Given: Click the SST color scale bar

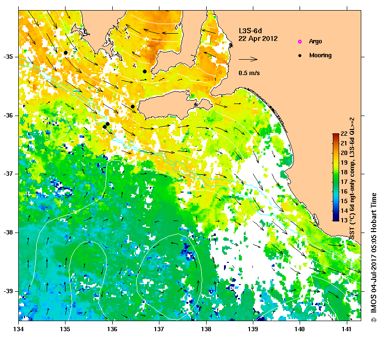Looking at the screenshot, I should click(336, 177).
